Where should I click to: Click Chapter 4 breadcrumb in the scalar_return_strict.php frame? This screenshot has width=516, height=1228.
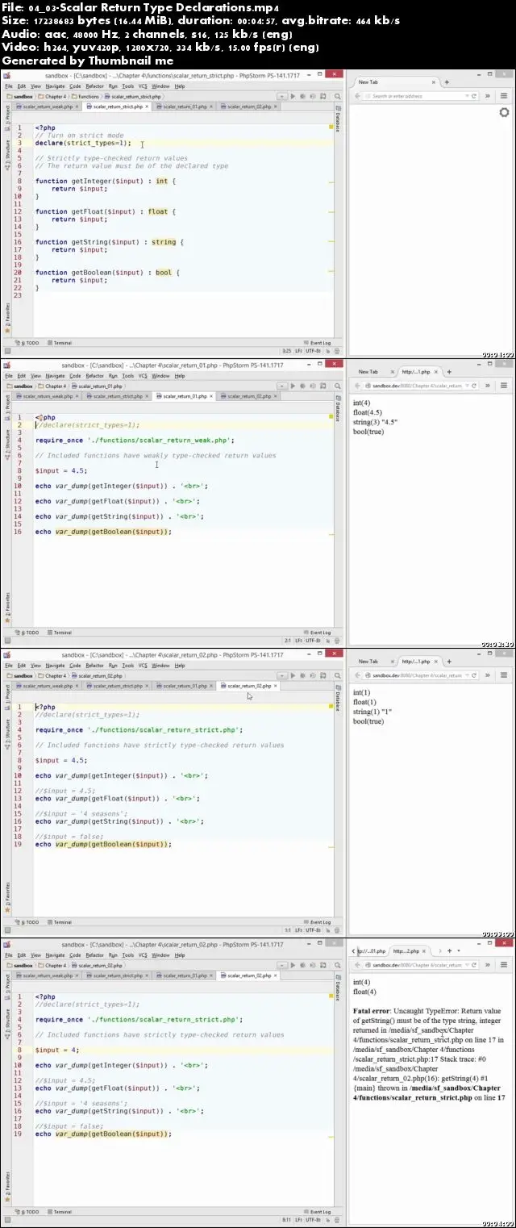[x=53, y=96]
